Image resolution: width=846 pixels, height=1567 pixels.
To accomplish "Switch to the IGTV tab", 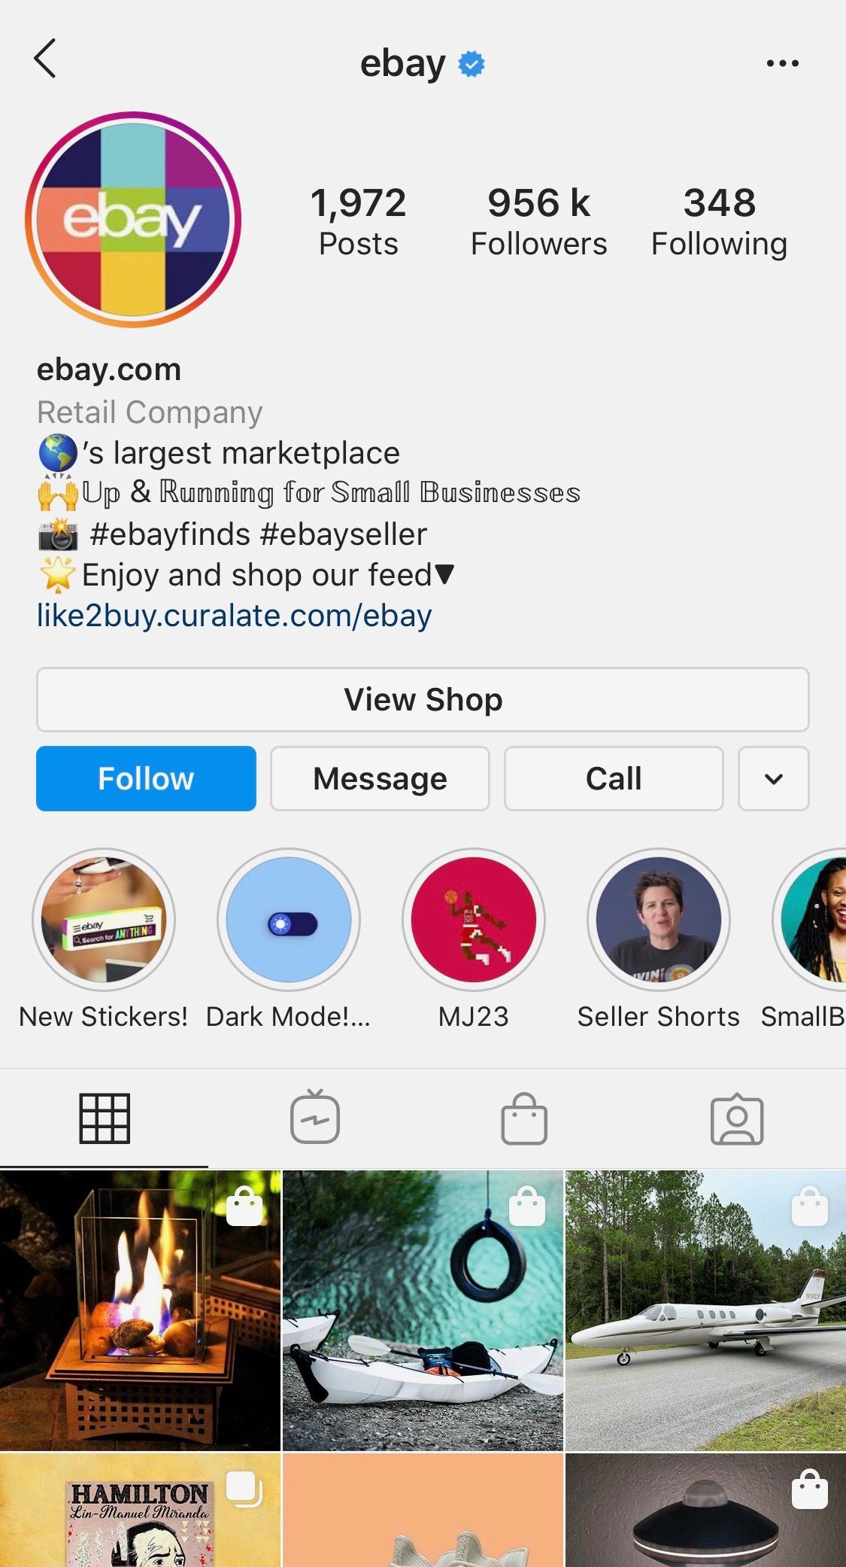I will 315,1117.
